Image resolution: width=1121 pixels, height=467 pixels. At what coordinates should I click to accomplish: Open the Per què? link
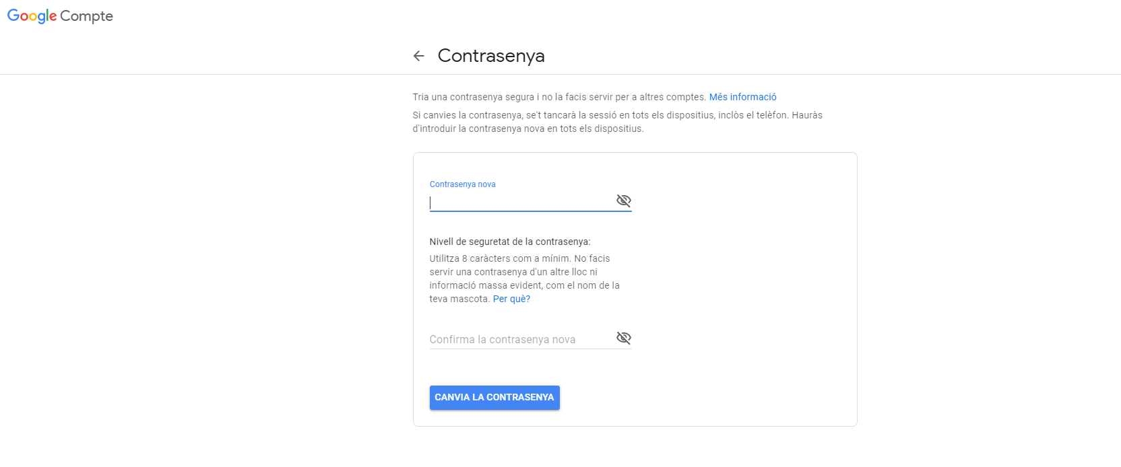coord(511,299)
